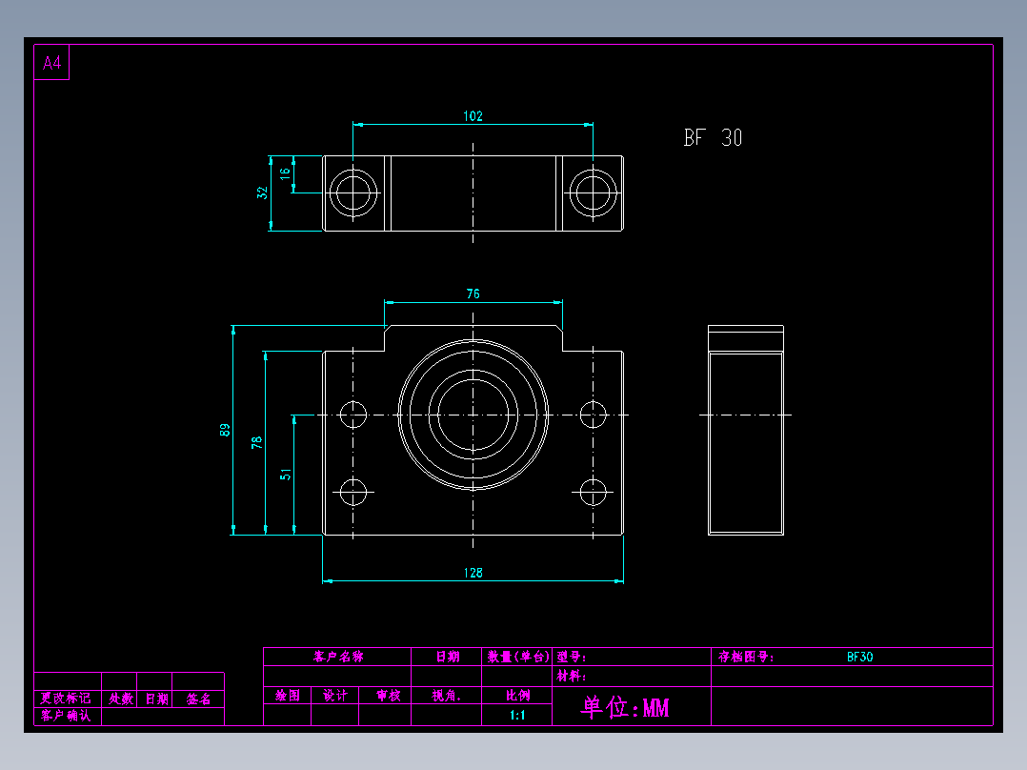Click the "视角." cell
The image size is (1027, 770).
(x=446, y=696)
